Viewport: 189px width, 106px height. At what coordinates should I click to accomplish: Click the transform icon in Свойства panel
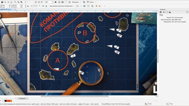coord(167,12)
